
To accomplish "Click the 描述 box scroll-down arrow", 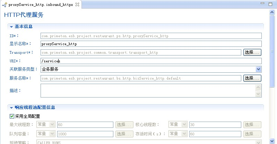I will pyautogui.click(x=258, y=94).
